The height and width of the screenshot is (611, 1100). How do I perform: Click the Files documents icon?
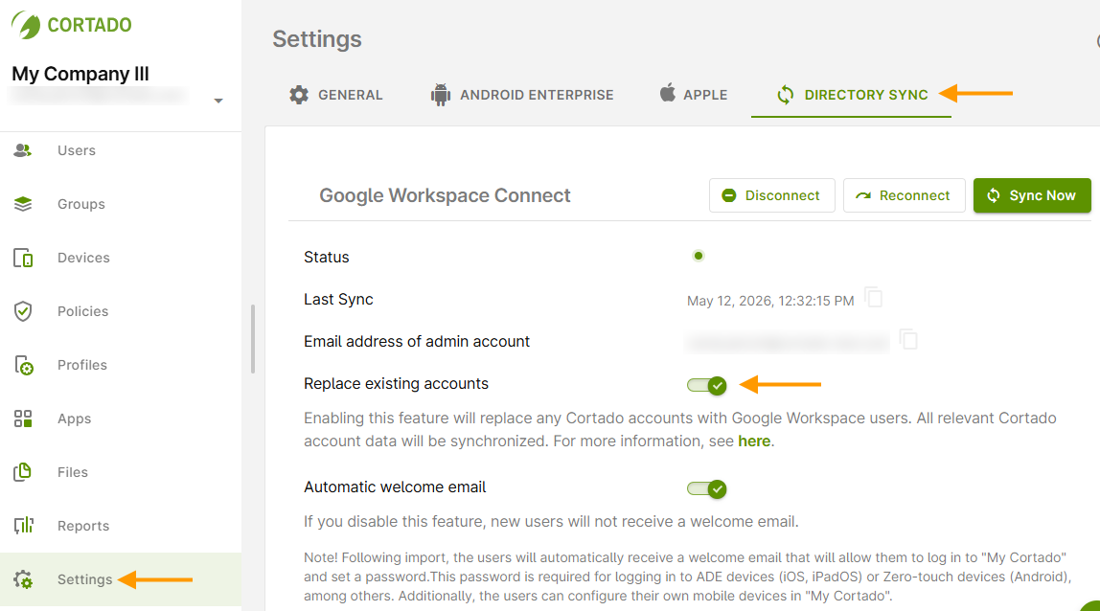pos(22,472)
